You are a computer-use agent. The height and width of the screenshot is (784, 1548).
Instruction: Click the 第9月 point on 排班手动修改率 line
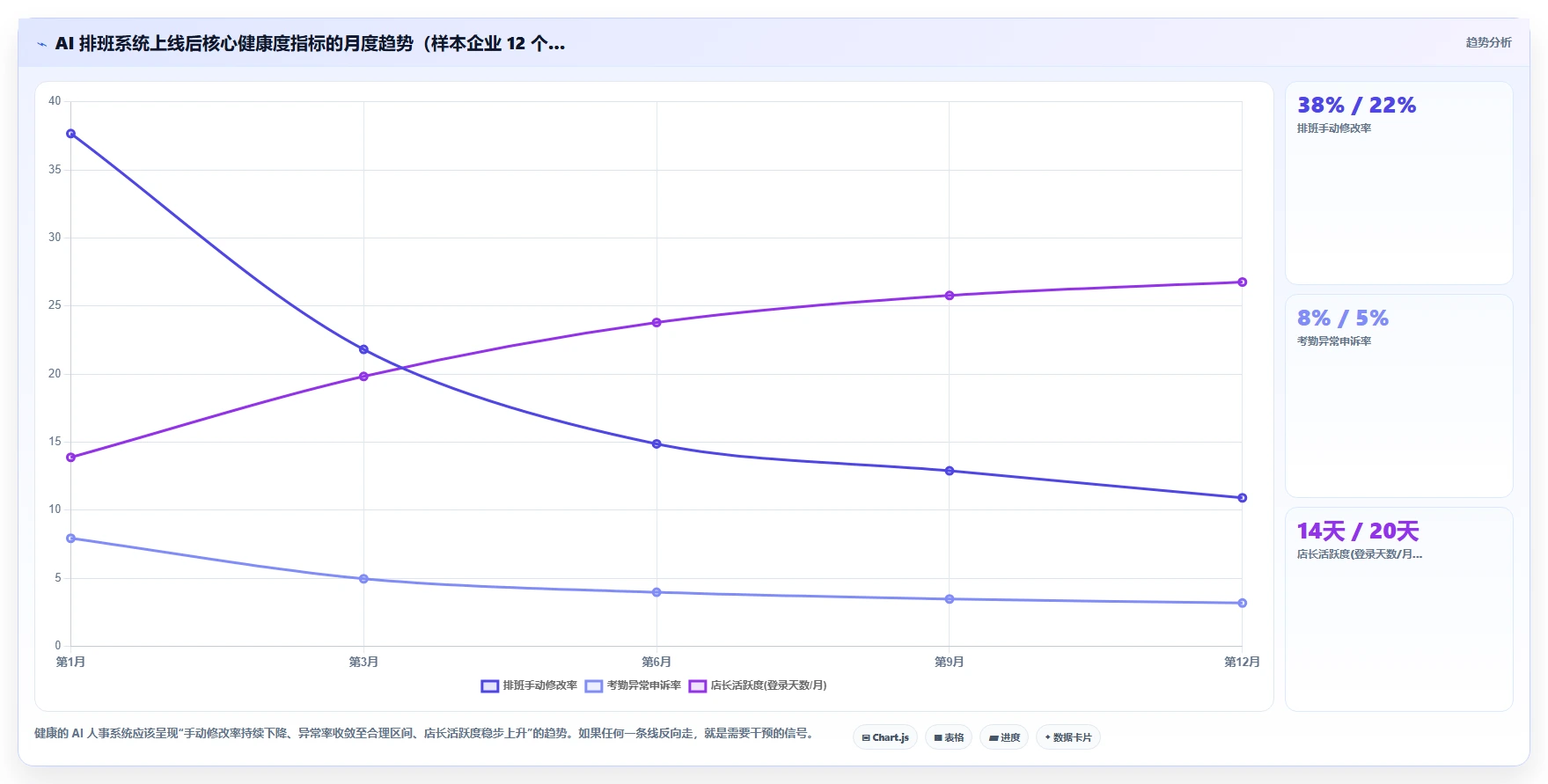[x=950, y=471]
